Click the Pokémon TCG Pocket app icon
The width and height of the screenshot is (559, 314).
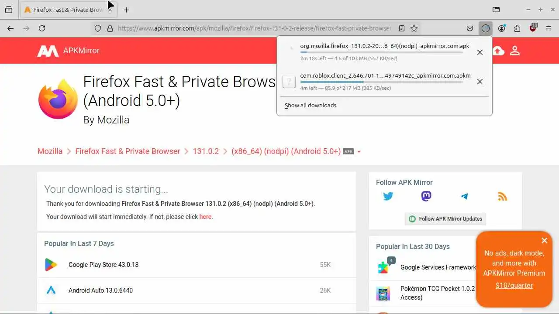coord(383,293)
